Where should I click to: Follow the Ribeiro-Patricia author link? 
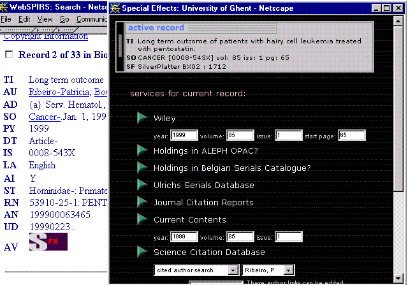pos(60,92)
